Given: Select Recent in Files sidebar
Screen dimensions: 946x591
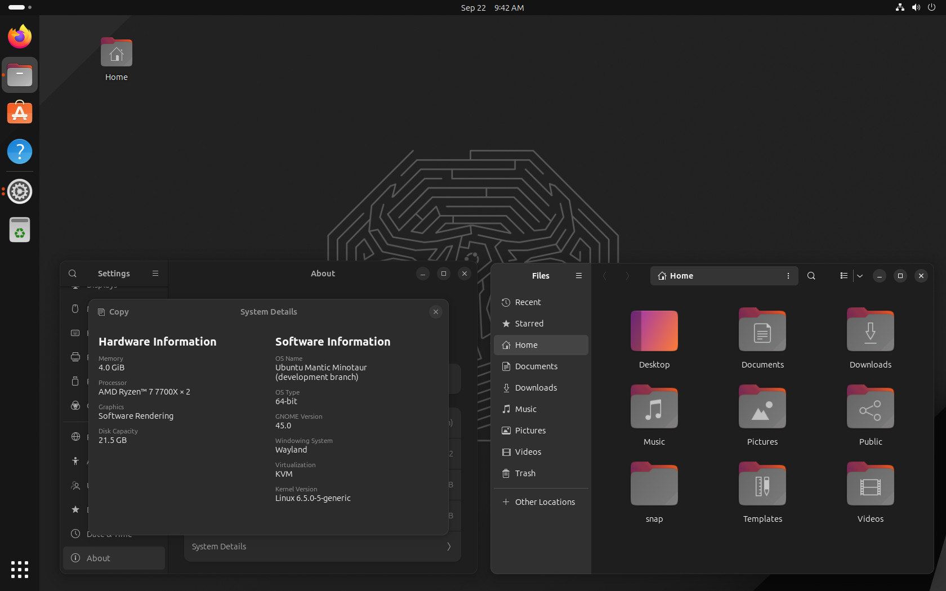Looking at the screenshot, I should point(541,302).
